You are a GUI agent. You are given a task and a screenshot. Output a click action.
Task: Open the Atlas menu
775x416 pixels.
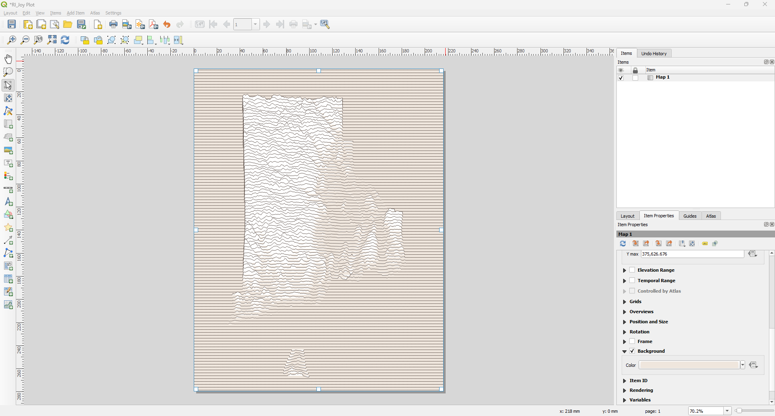[95, 13]
